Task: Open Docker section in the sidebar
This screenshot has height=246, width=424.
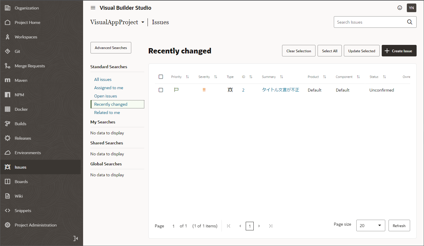Action: point(21,109)
